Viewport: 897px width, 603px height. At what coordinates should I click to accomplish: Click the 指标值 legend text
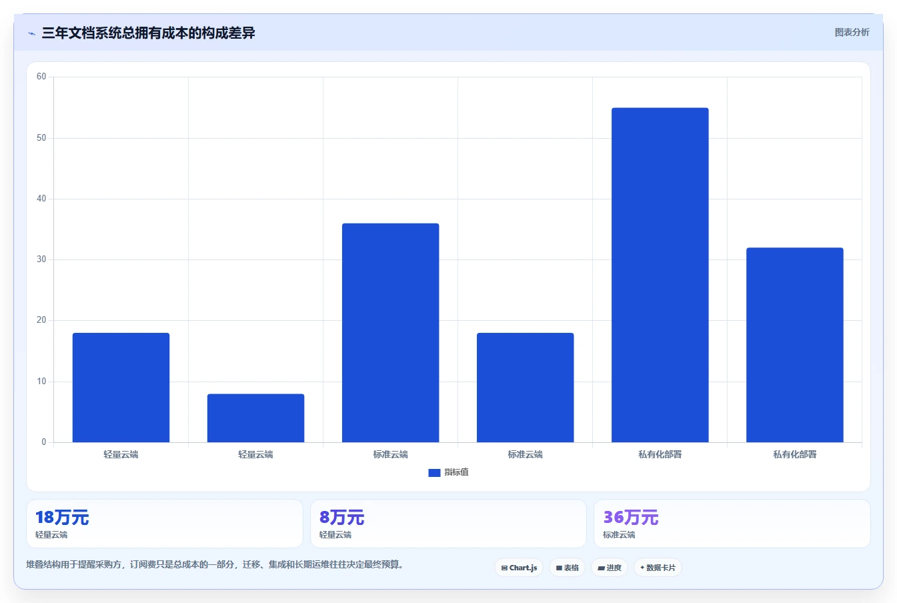tap(457, 472)
